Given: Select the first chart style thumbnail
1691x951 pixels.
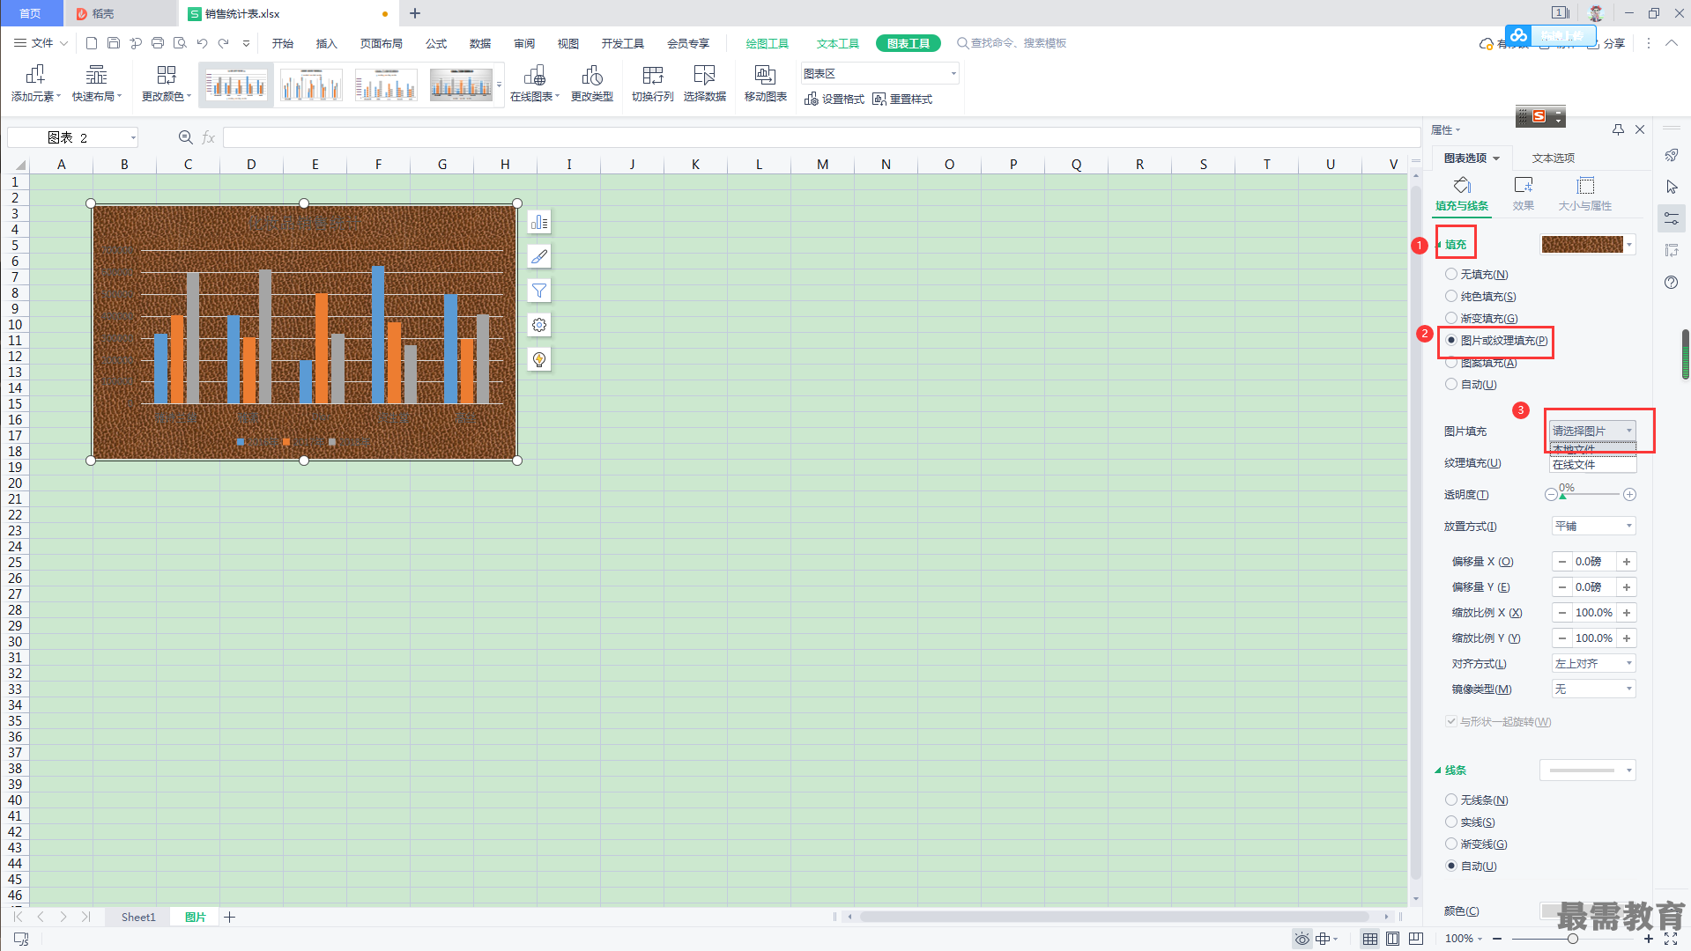Looking at the screenshot, I should pyautogui.click(x=236, y=85).
